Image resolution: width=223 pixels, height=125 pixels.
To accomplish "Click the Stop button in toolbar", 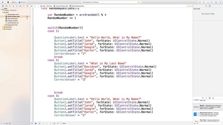I will [x=8, y=2].
